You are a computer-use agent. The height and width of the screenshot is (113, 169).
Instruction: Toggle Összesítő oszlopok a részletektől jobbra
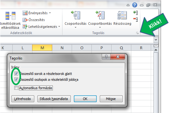(16, 80)
